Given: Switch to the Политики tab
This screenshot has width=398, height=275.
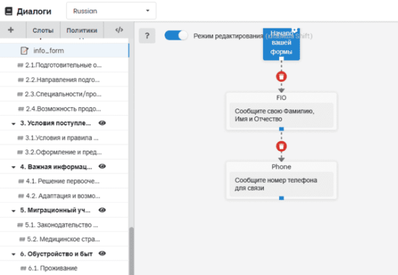Looking at the screenshot, I should 82,30.
